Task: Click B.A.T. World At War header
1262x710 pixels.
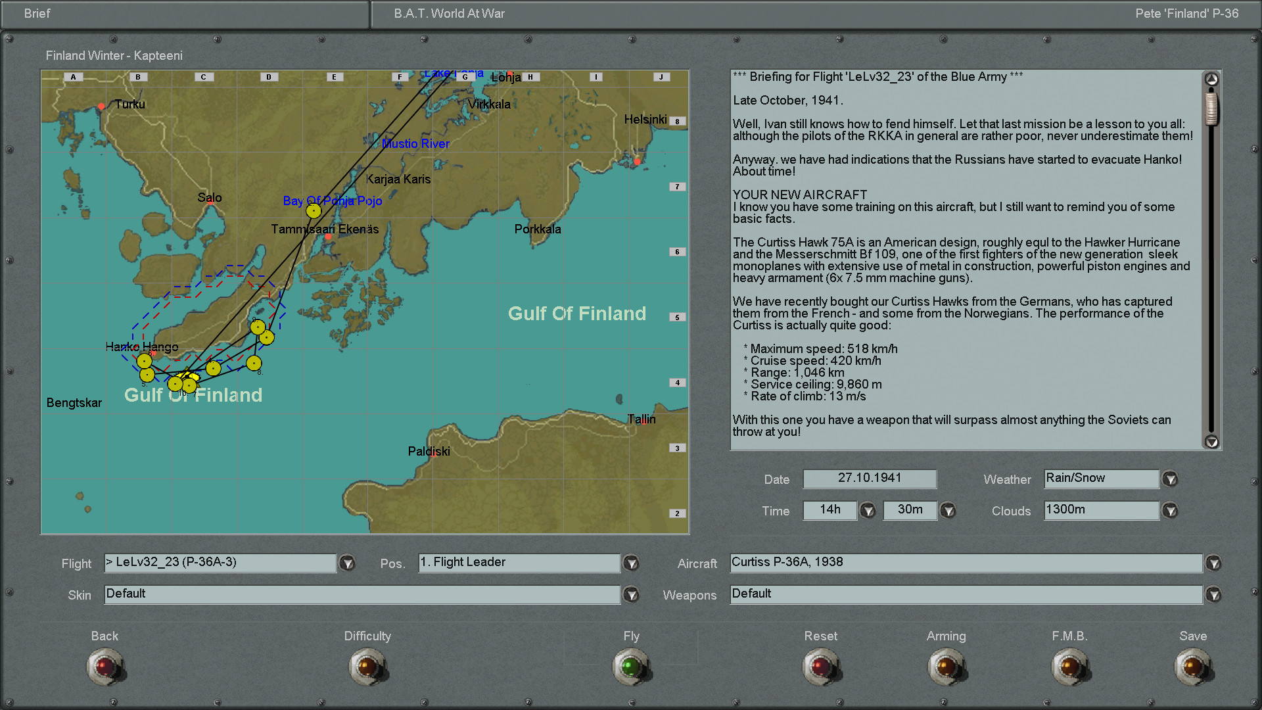Action: 450,14
